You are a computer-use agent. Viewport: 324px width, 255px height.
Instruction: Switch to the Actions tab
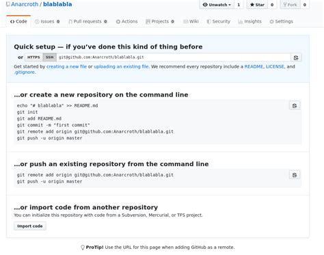[x=126, y=21]
